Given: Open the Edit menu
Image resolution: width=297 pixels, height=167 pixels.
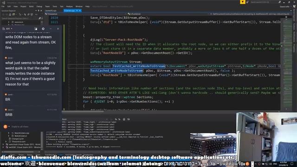Looking at the screenshot, I should (x=9, y=6).
